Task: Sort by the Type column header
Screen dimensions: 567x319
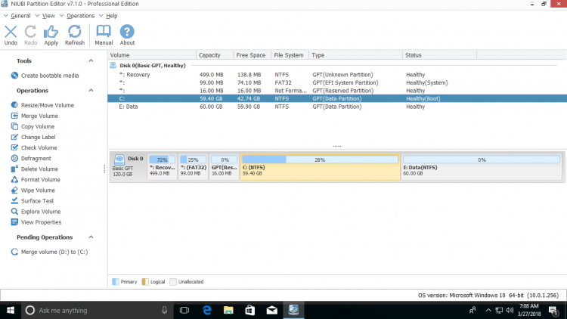Action: point(355,55)
